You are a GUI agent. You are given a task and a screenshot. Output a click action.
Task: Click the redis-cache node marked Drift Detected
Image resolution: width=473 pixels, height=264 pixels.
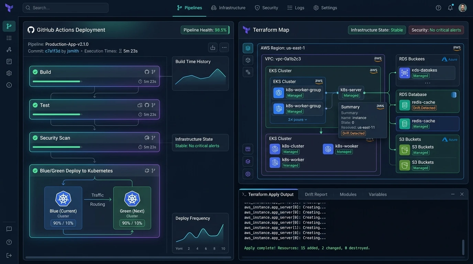[428, 105]
